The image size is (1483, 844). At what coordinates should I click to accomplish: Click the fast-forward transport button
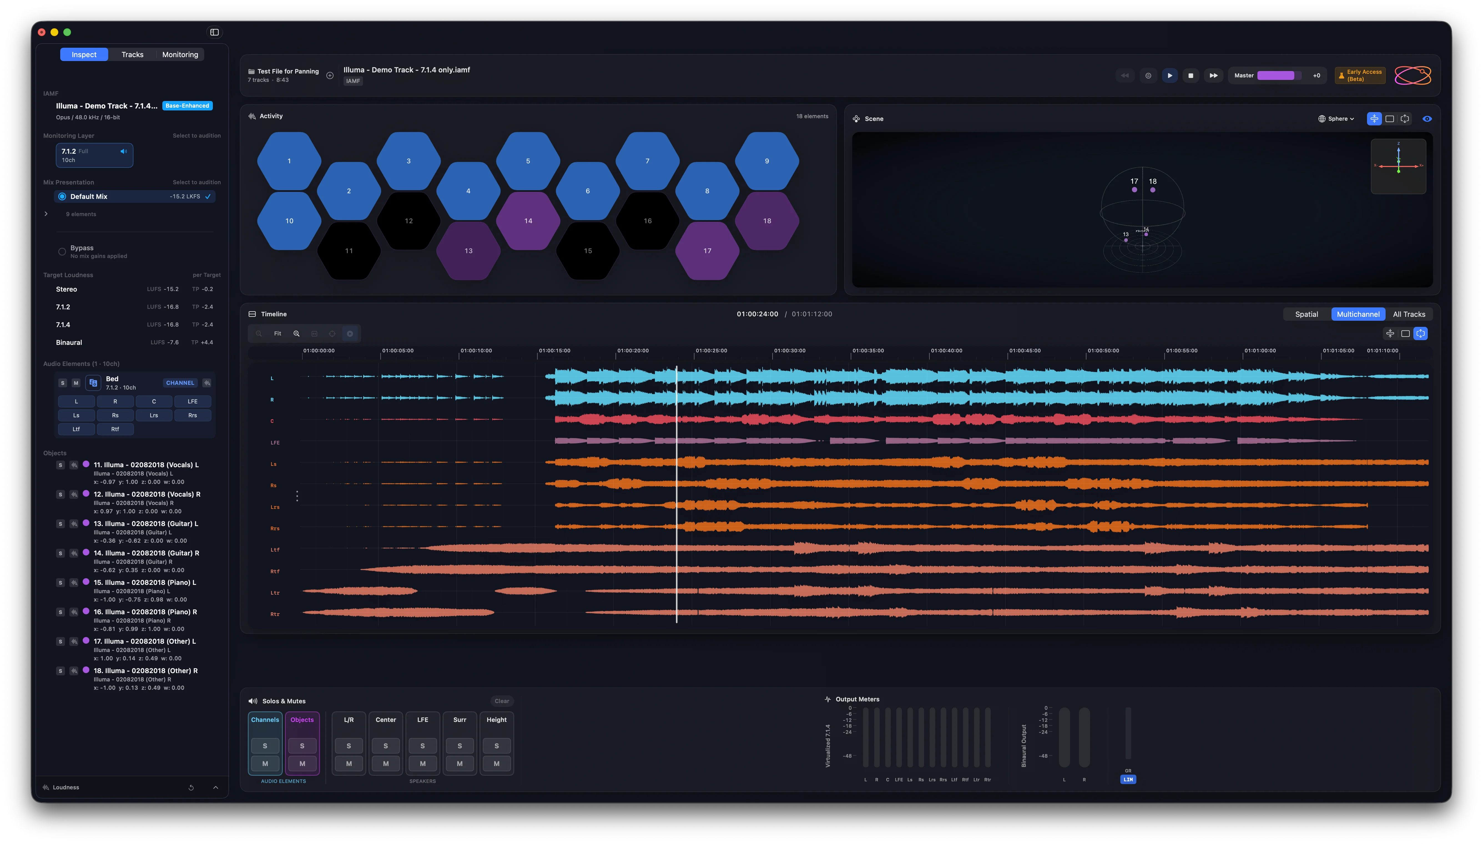click(1214, 75)
